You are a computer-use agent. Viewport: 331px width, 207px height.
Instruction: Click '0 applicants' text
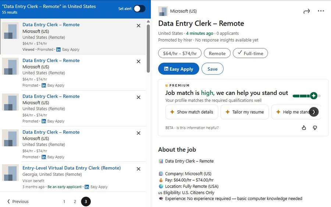point(228,33)
